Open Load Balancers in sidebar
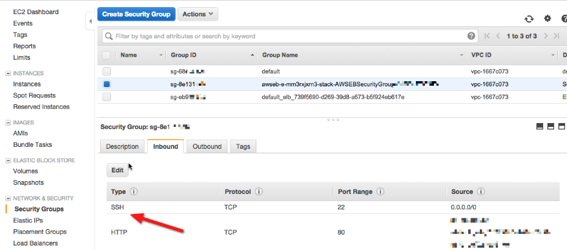The height and width of the screenshot is (250, 567). pos(36,243)
